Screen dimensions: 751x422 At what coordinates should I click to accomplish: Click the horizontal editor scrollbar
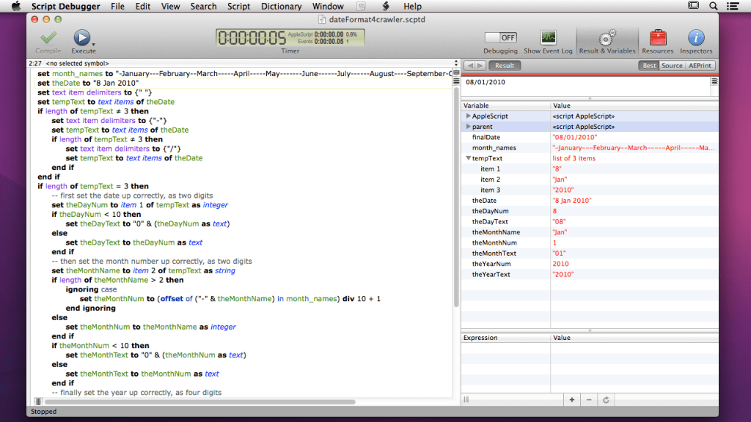(x=199, y=401)
